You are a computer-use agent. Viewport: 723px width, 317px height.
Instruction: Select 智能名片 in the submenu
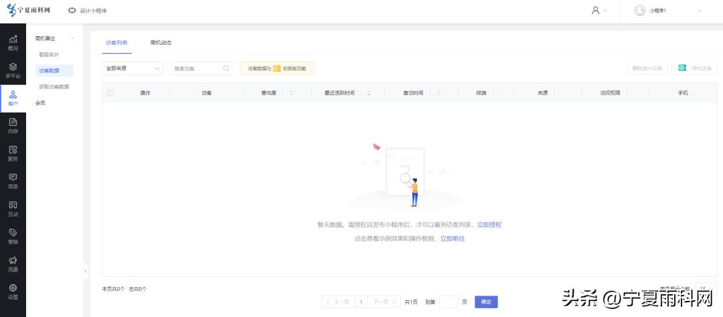(x=49, y=54)
